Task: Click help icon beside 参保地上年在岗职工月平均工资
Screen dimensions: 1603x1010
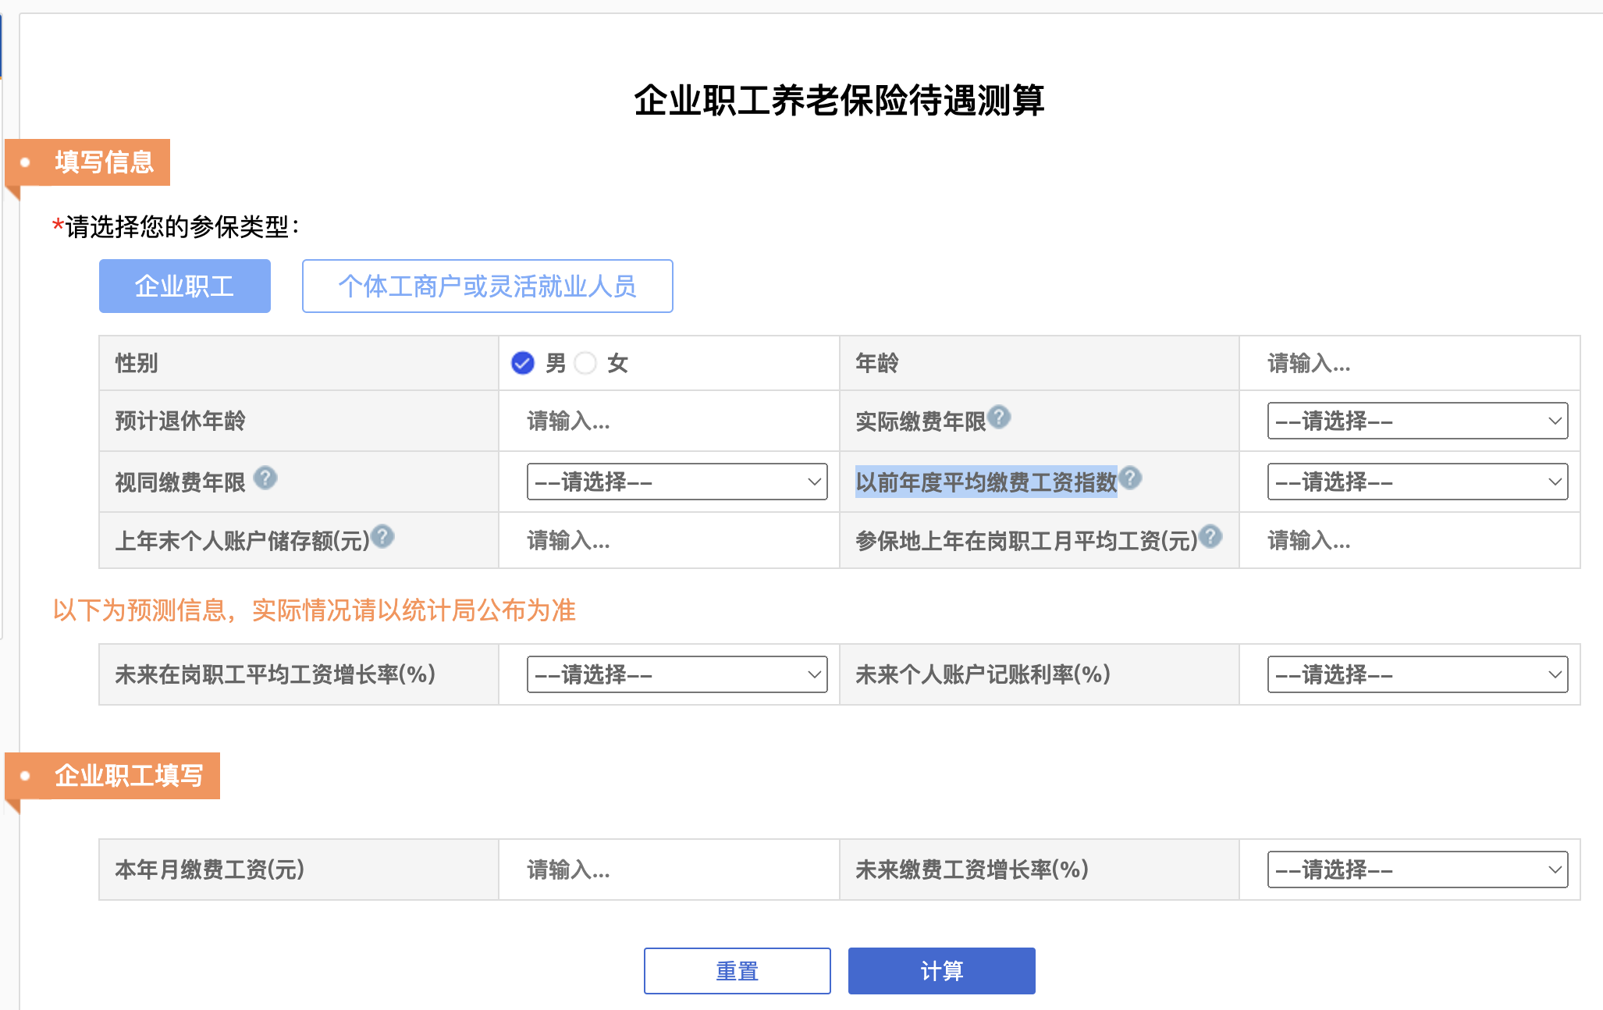Action: pos(1210,536)
